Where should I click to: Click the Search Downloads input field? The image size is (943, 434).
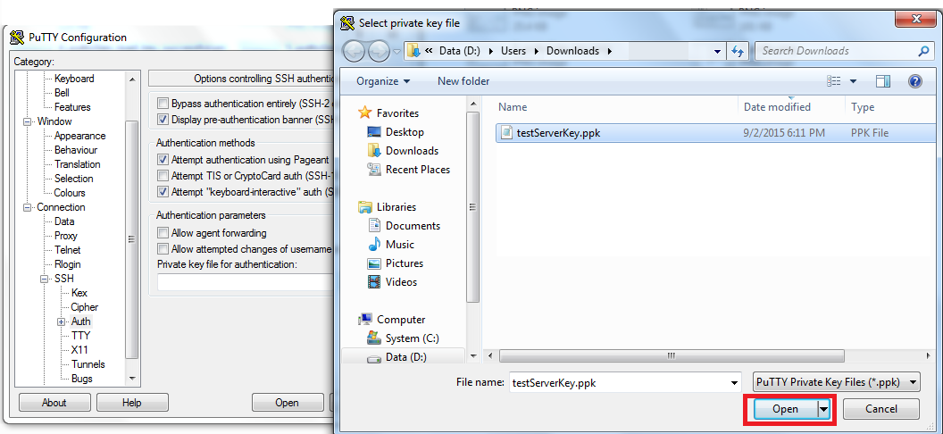click(836, 51)
